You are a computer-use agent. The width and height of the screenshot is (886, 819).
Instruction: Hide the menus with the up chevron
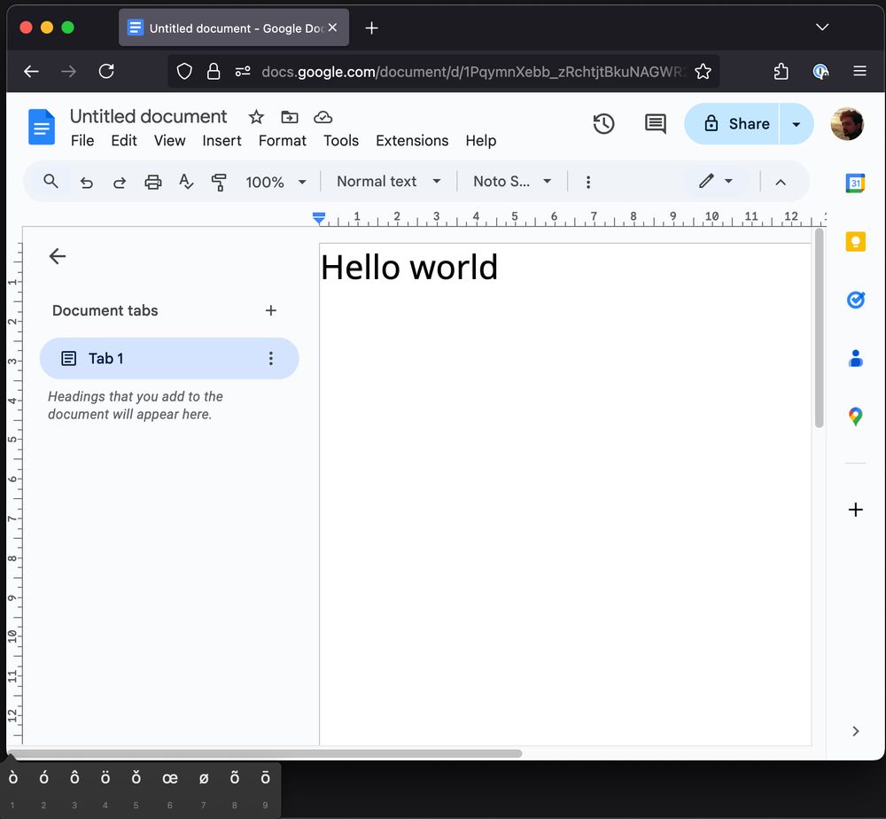[x=781, y=182]
